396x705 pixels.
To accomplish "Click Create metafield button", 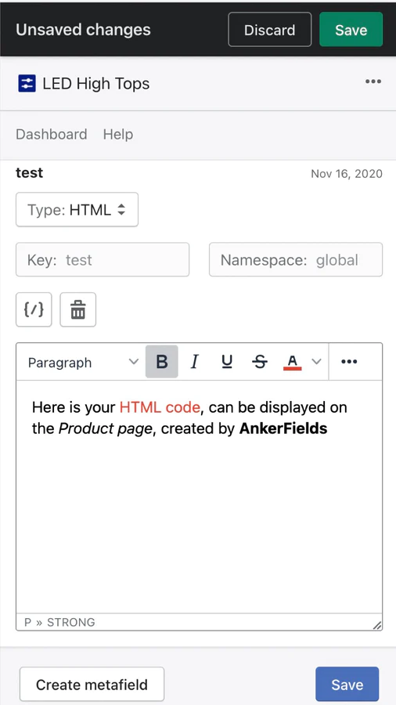I will 92,685.
